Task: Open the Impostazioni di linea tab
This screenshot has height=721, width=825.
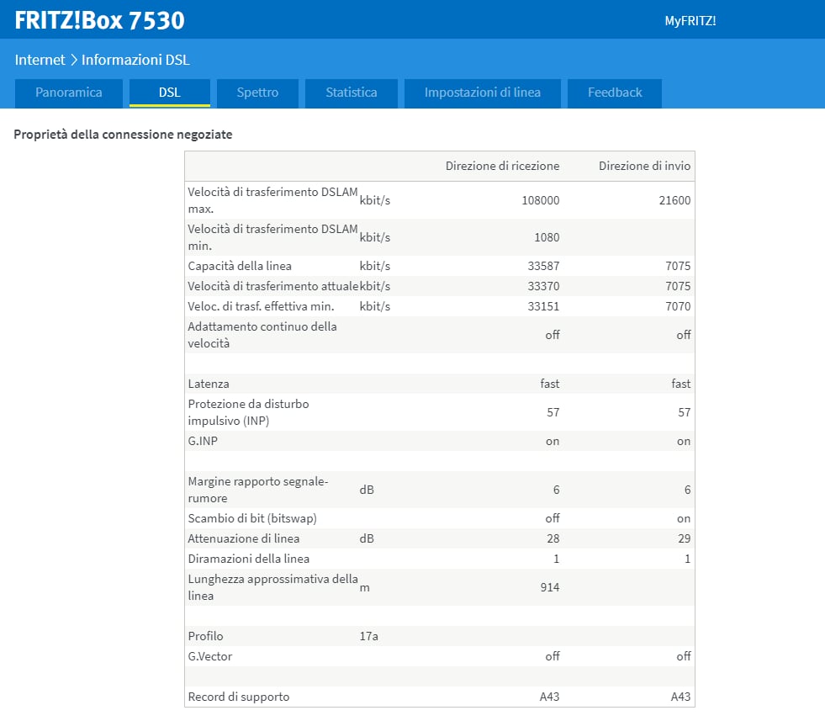Action: point(483,93)
